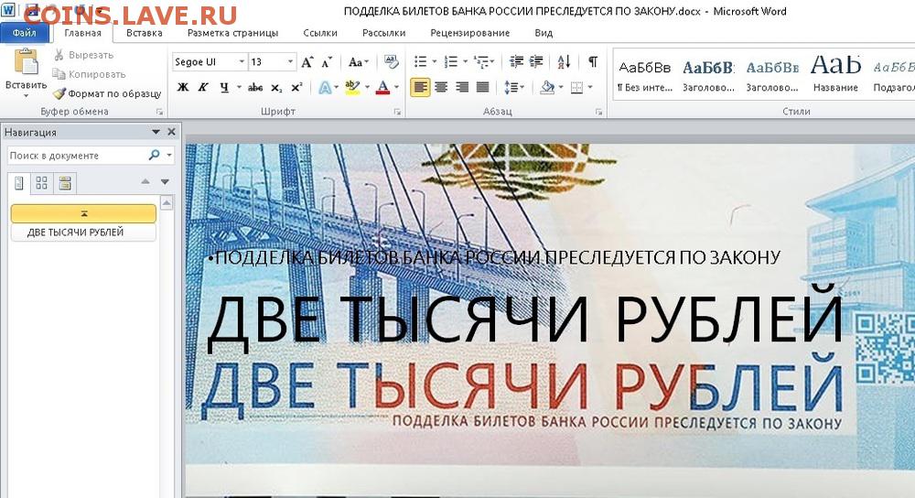915x498 pixels.
Task: Toggle show paragraph marks ¶
Action: click(x=593, y=62)
